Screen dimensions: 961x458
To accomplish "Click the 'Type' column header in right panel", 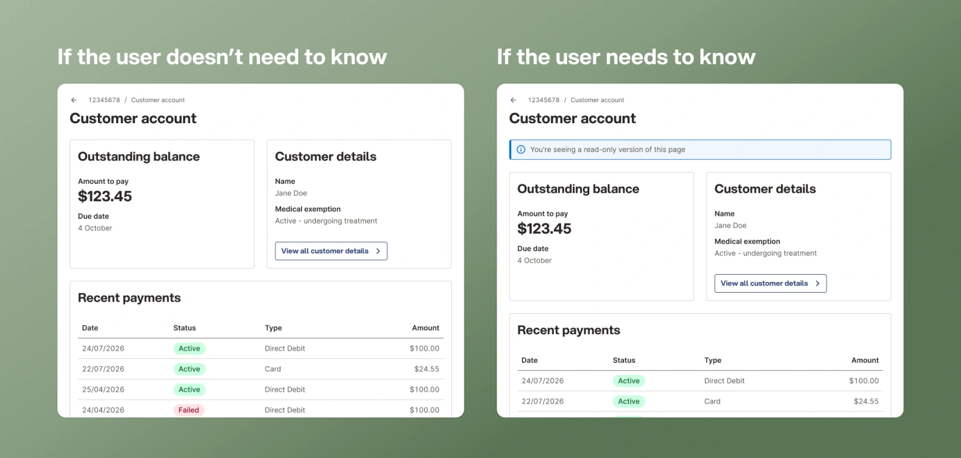I will point(713,361).
